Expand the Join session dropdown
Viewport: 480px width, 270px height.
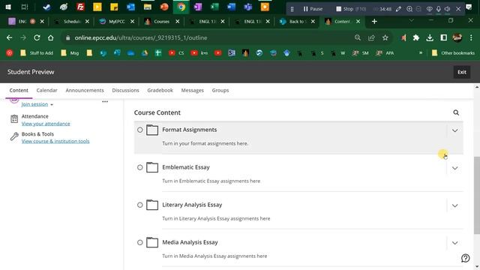(37, 104)
